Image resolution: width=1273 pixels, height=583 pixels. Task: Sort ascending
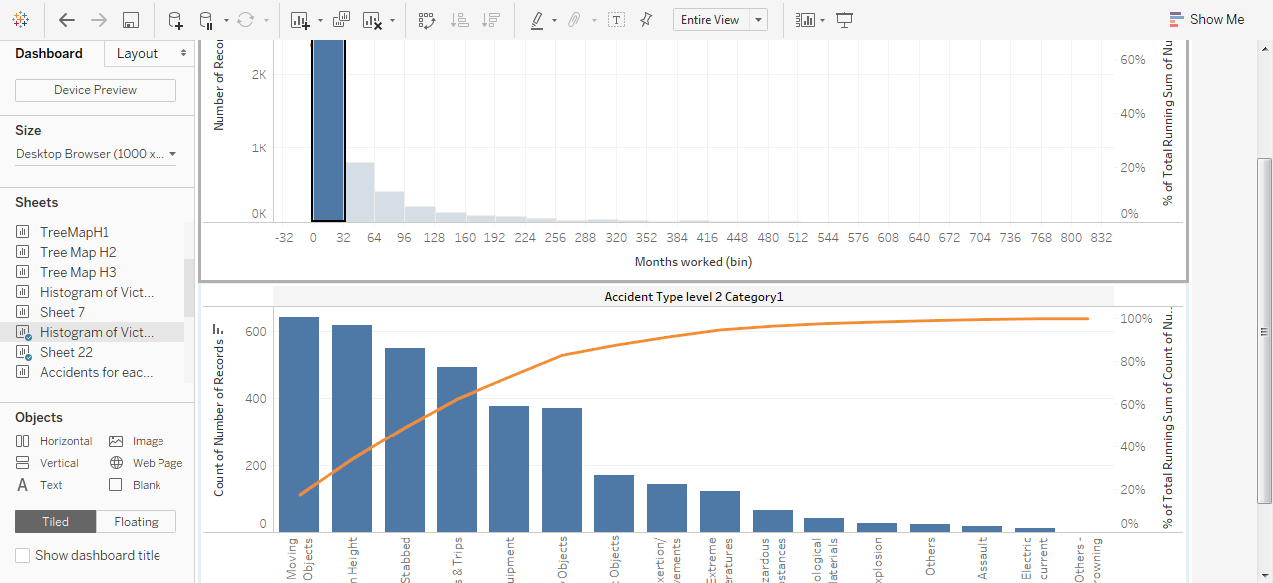pos(459,20)
